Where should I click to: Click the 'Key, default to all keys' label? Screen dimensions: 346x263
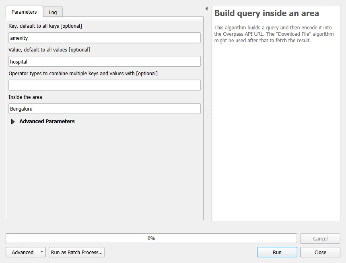(x=45, y=26)
